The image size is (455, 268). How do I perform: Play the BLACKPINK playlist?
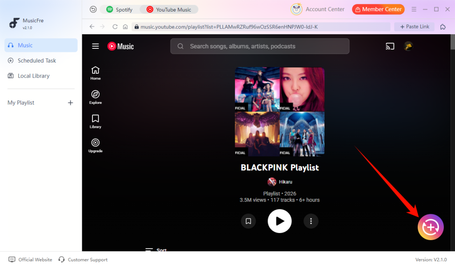(x=280, y=221)
